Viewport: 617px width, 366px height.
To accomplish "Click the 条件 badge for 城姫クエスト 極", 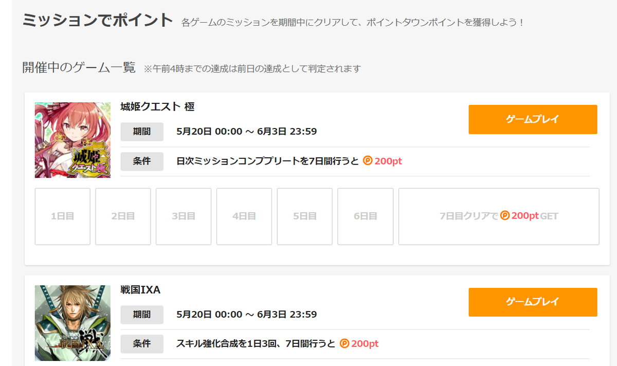I will pos(142,161).
